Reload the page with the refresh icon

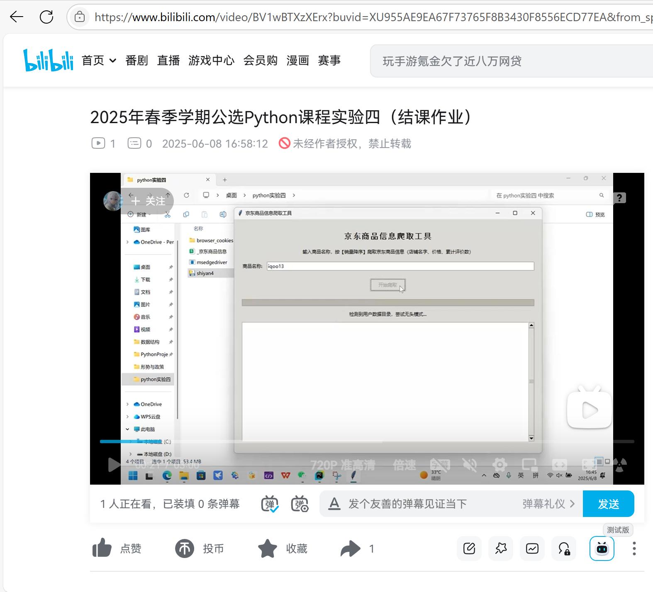[x=46, y=17]
